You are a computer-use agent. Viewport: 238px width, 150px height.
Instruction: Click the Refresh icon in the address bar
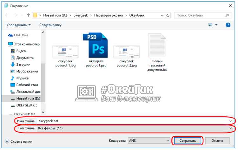click(x=168, y=15)
